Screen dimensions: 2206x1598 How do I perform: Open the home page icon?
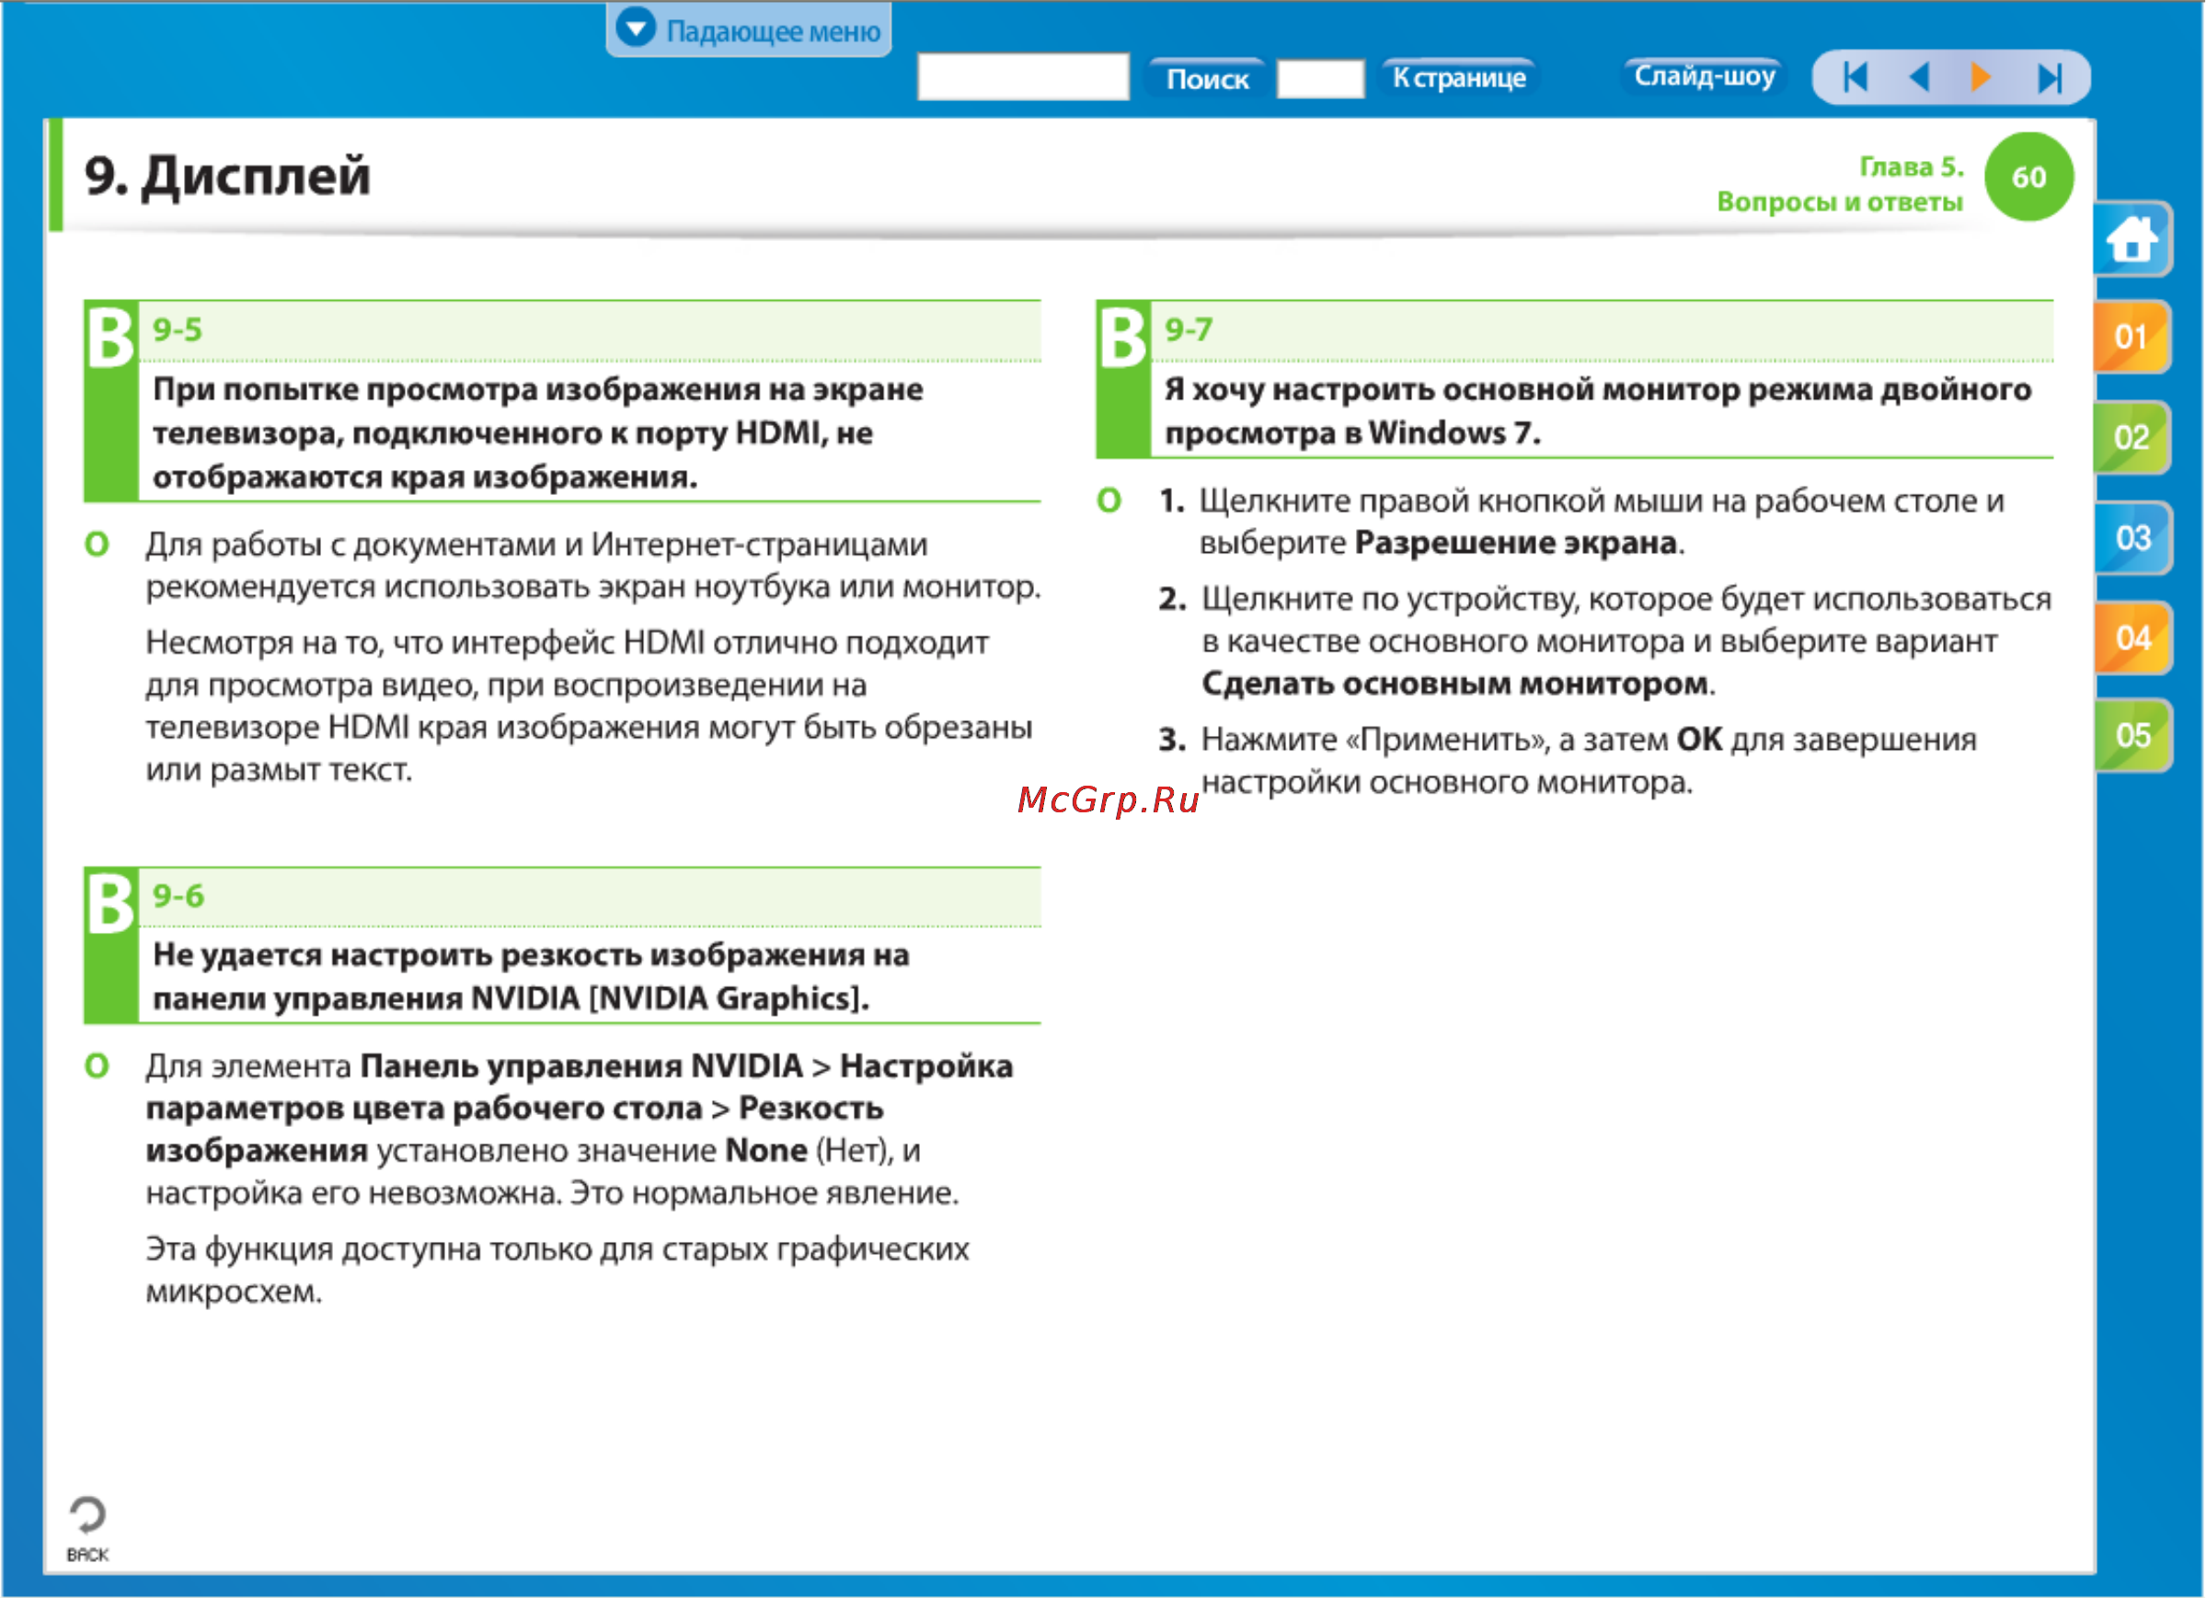click(2132, 238)
